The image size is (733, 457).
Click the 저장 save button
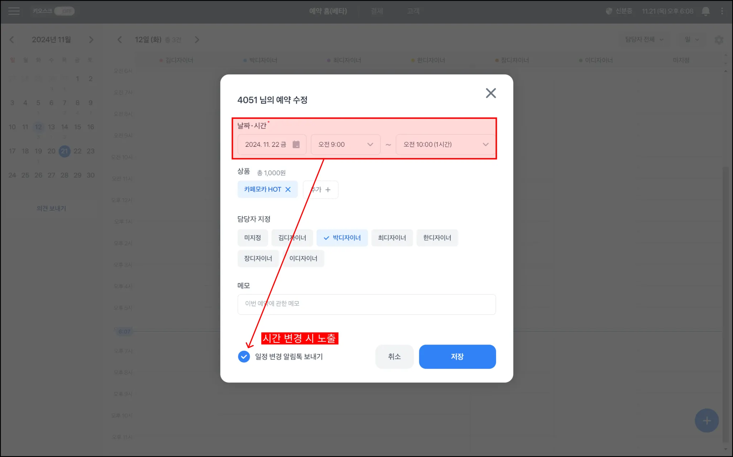click(x=457, y=356)
